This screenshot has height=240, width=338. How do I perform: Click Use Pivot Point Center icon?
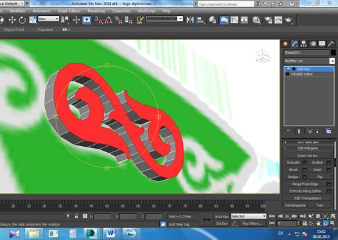[65, 20]
